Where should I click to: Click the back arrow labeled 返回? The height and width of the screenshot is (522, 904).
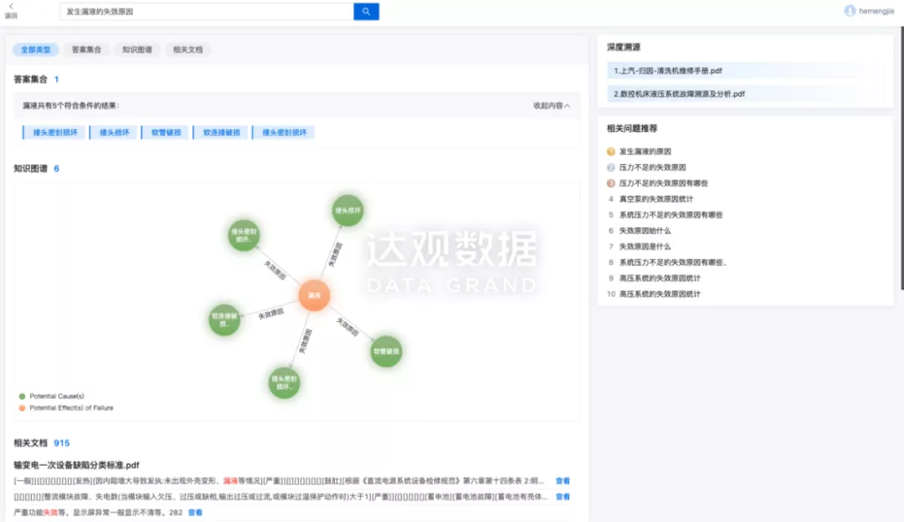pyautogui.click(x=11, y=10)
